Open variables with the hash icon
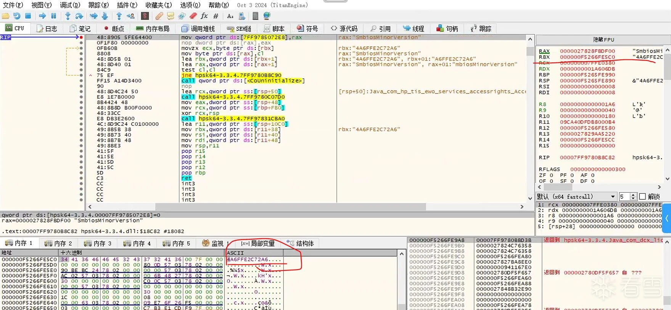Image resolution: width=671 pixels, height=310 pixels. (x=216, y=16)
